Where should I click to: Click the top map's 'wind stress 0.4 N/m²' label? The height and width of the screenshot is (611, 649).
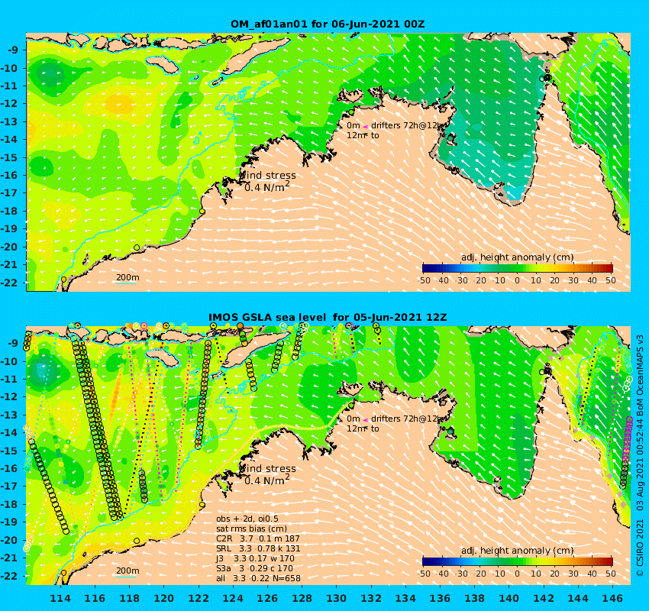point(269,181)
